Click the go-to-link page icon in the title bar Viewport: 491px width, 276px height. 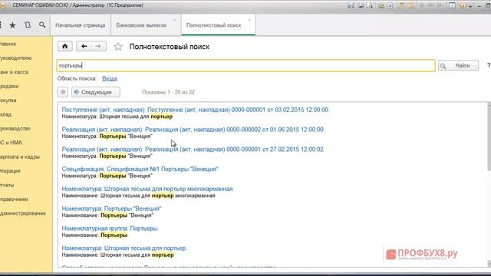click(390, 5)
